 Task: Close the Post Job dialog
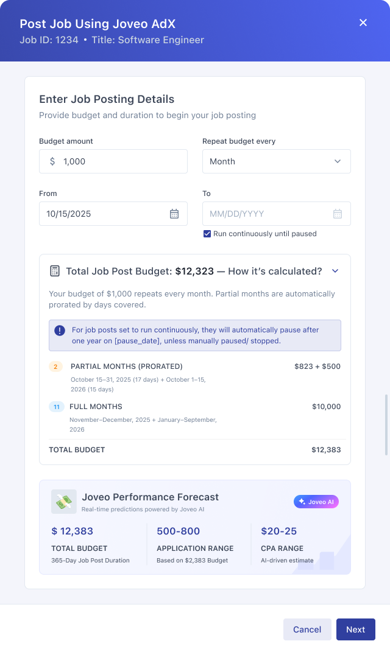tap(363, 23)
